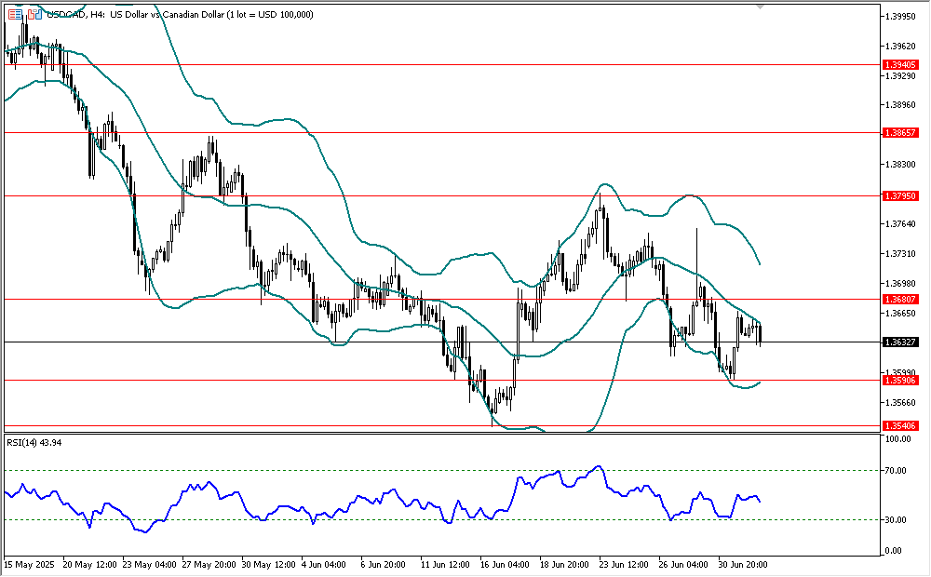Click the 1.39620 price scale value
This screenshot has height=577, width=931.
coord(900,46)
